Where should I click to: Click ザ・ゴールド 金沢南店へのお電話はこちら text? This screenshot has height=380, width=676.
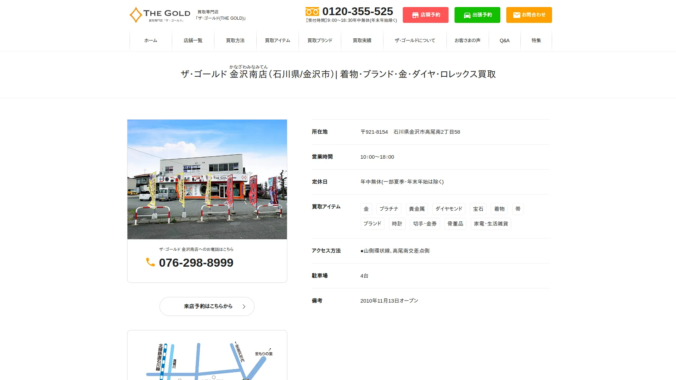click(x=196, y=249)
